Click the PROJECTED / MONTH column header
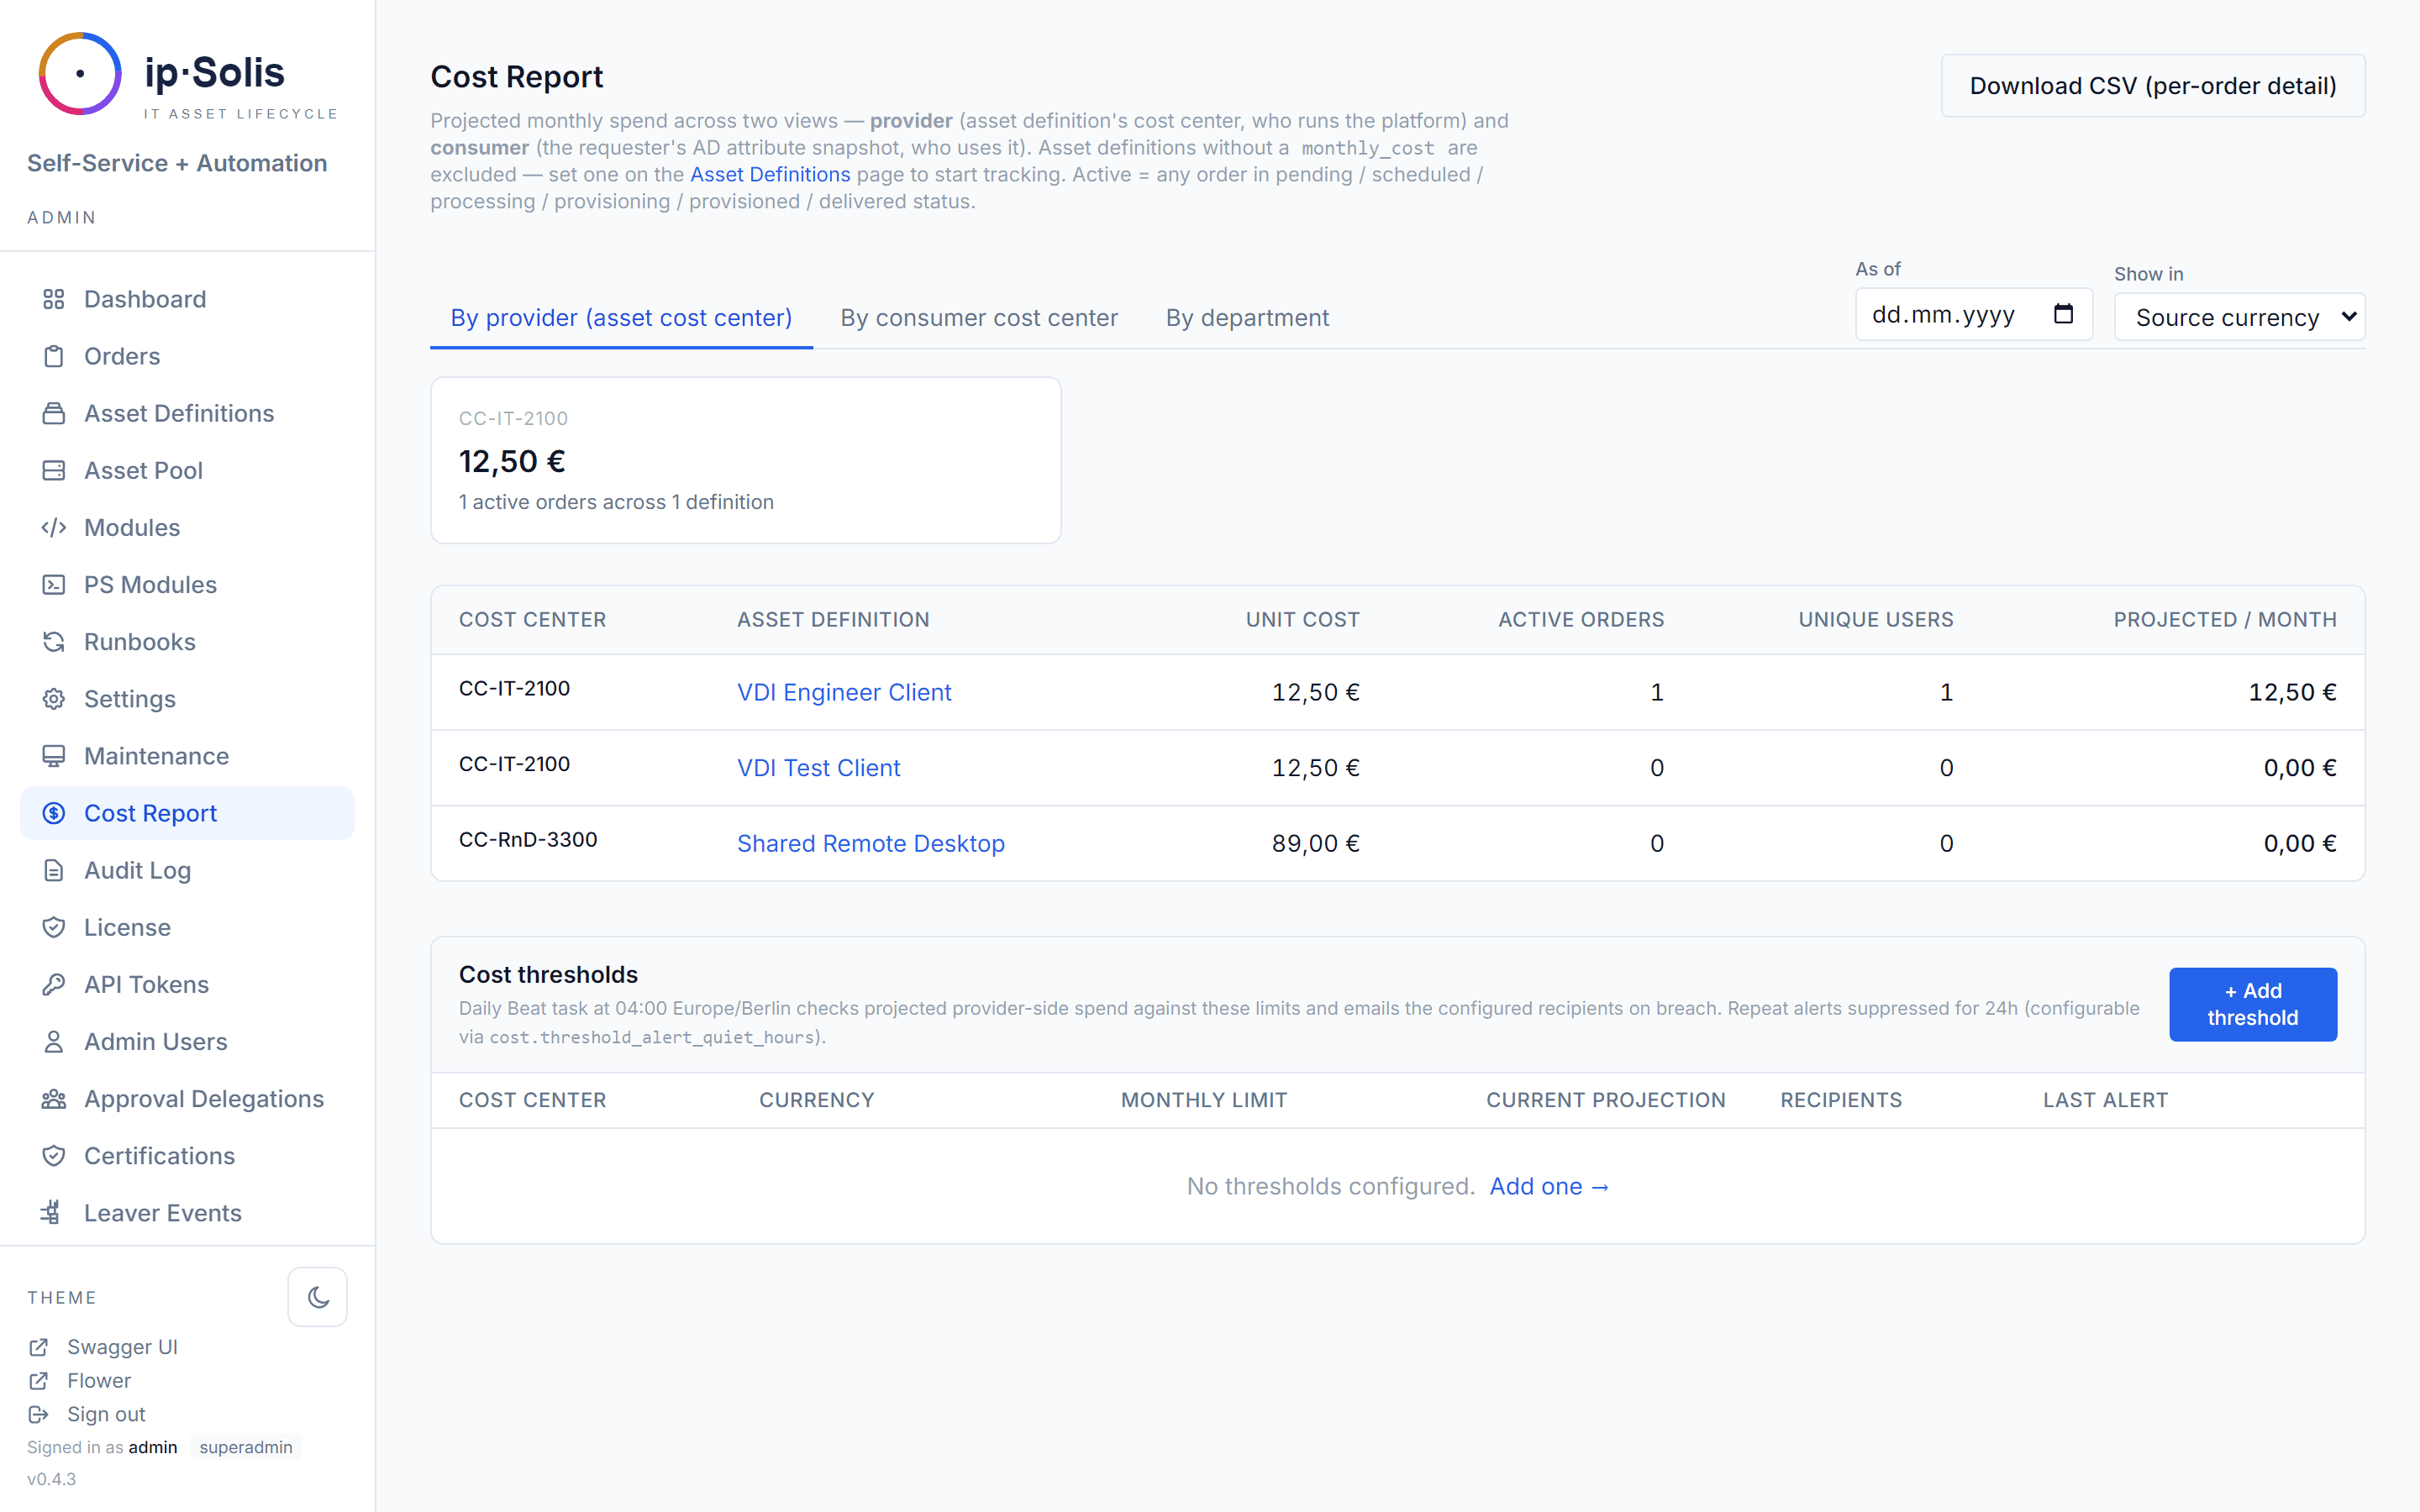Screen dimensions: 2420x1512 click(2225, 620)
